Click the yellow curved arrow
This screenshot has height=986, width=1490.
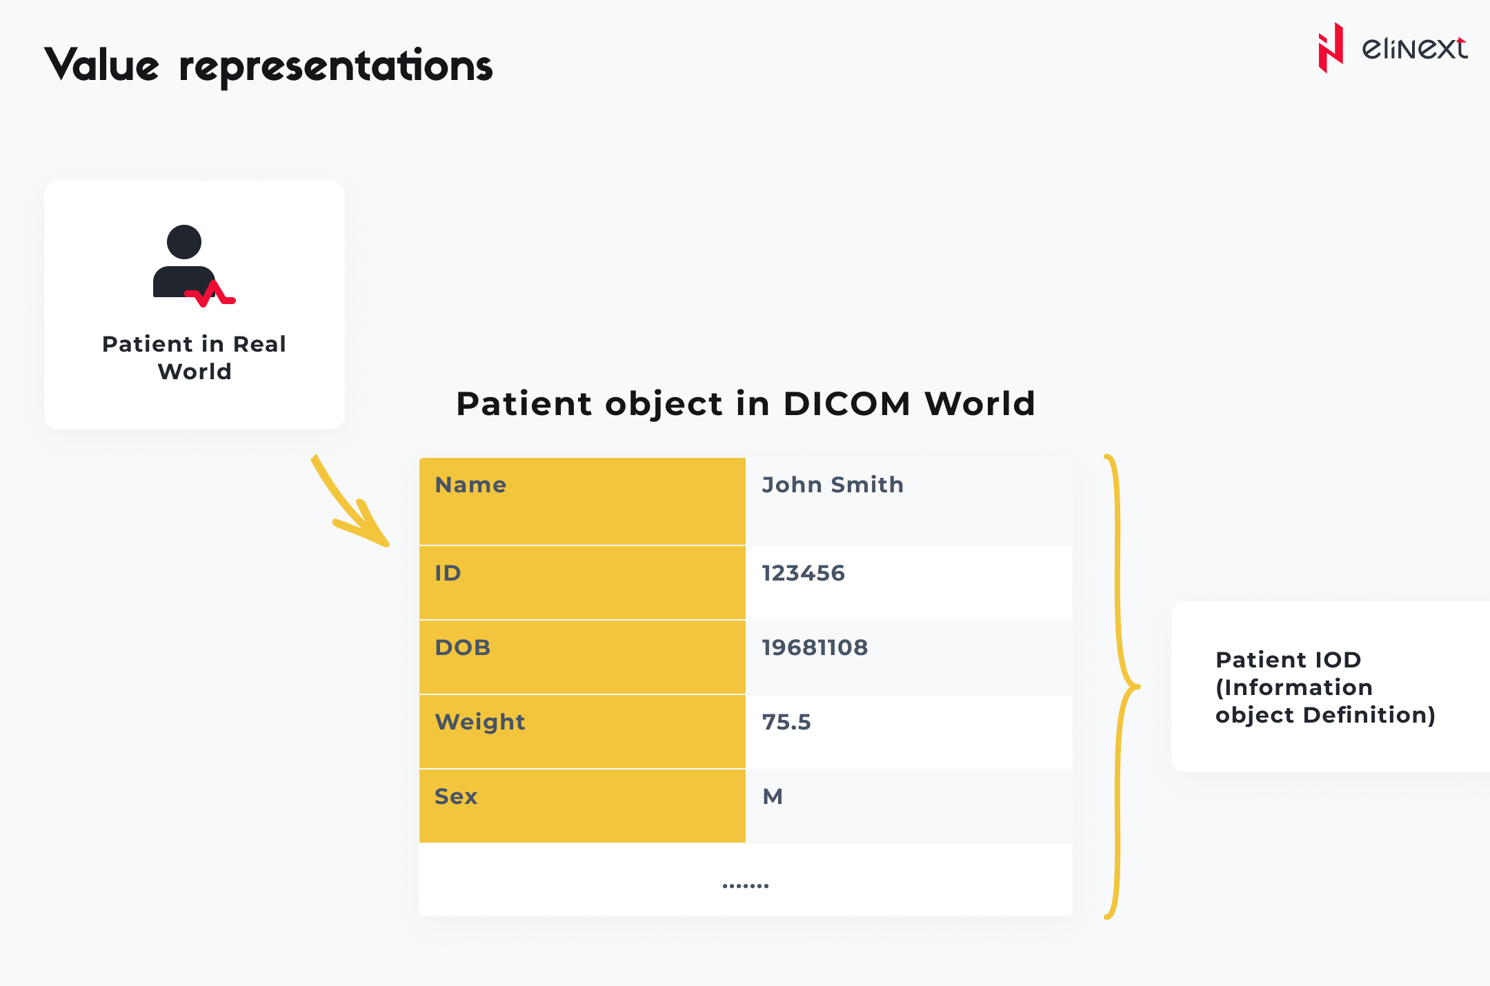click(x=352, y=503)
